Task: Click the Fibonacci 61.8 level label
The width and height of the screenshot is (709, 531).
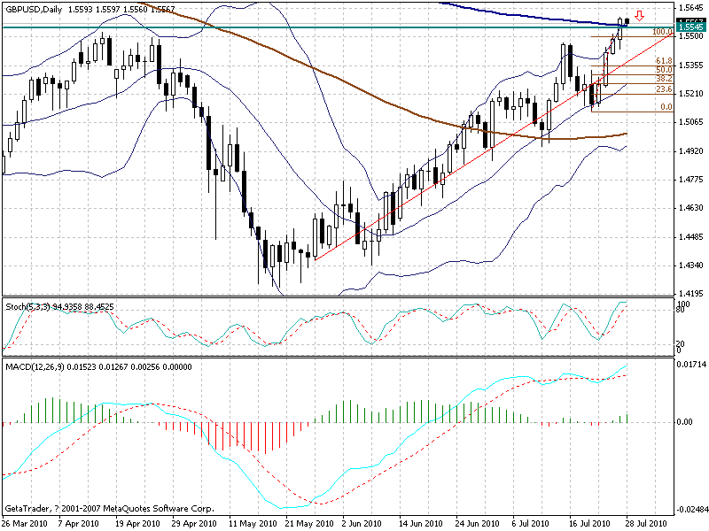Action: tap(664, 61)
